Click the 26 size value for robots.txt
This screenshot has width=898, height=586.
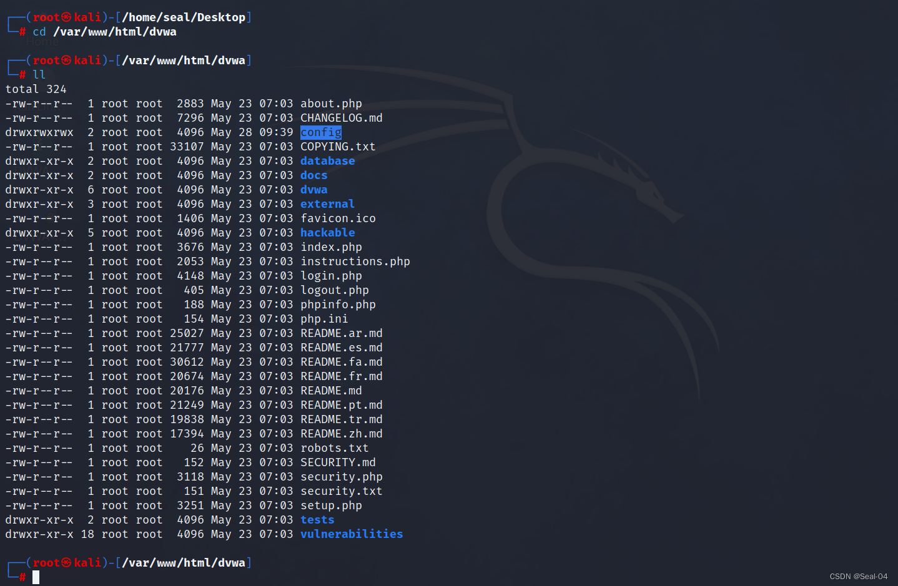(197, 448)
